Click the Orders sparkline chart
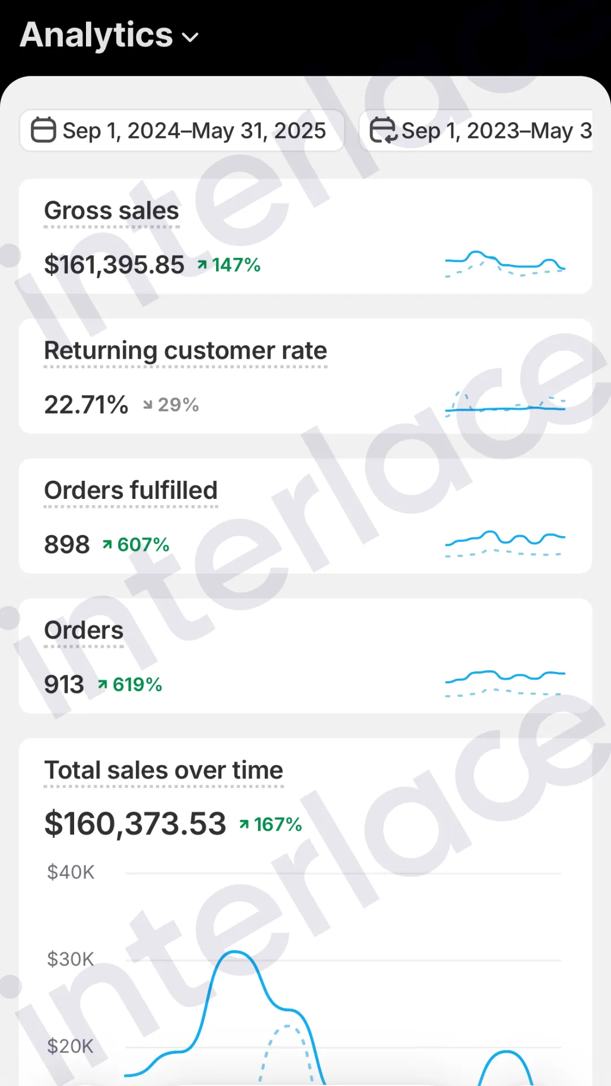 tap(505, 683)
